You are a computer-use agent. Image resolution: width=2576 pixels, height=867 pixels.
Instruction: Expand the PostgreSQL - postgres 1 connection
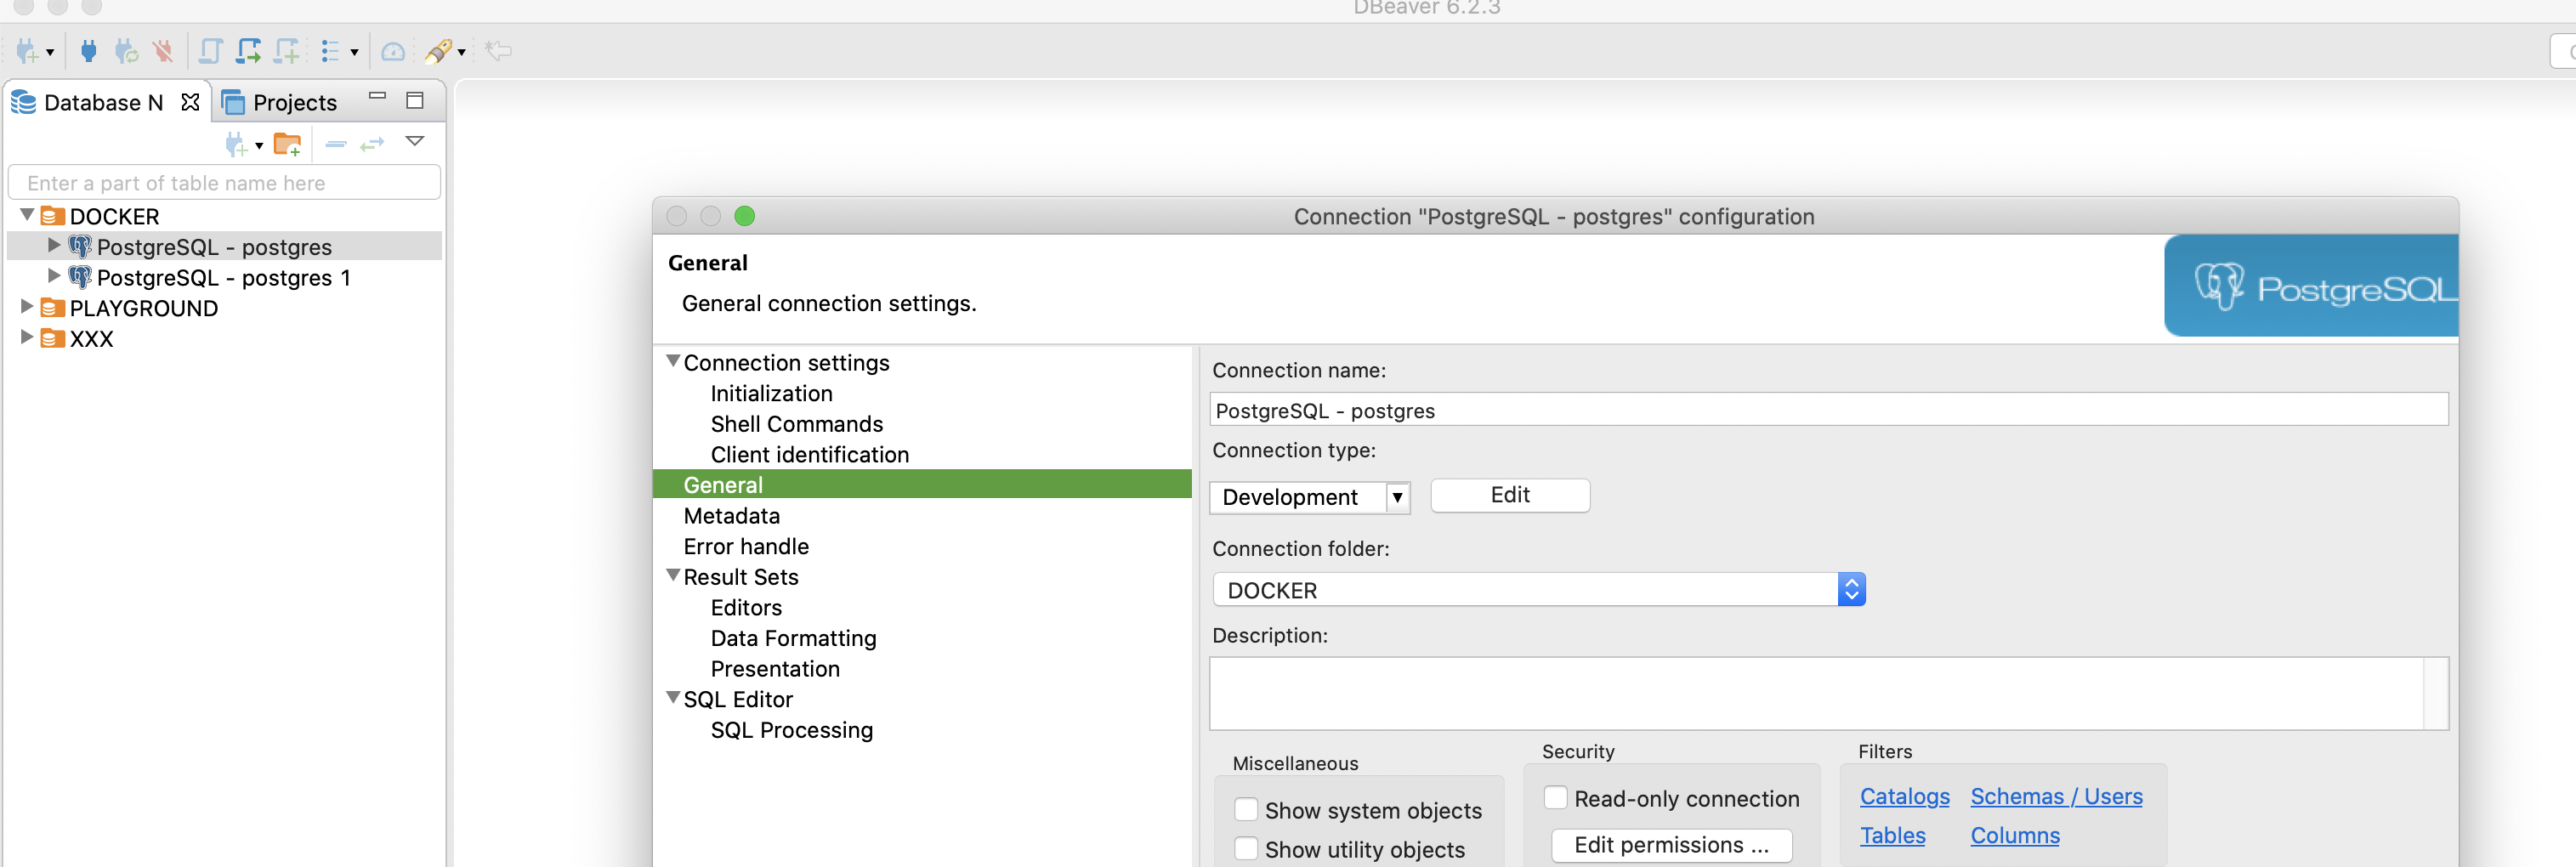[x=54, y=275]
